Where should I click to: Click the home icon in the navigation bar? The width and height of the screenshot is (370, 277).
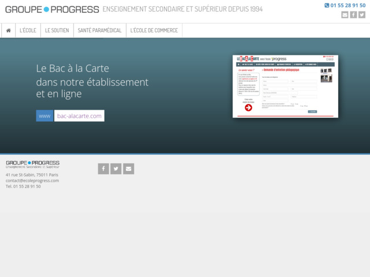pos(8,31)
